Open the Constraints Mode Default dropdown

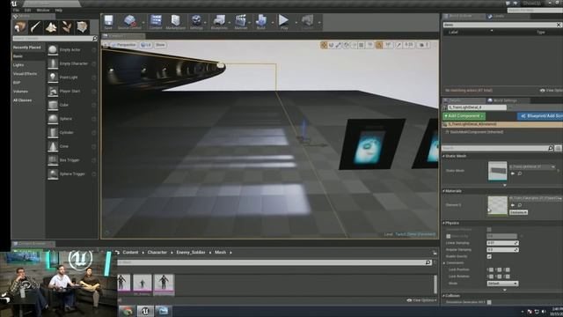point(502,284)
